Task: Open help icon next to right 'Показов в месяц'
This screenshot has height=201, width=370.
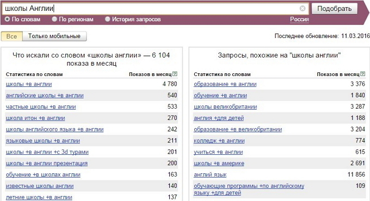Action: [363, 74]
